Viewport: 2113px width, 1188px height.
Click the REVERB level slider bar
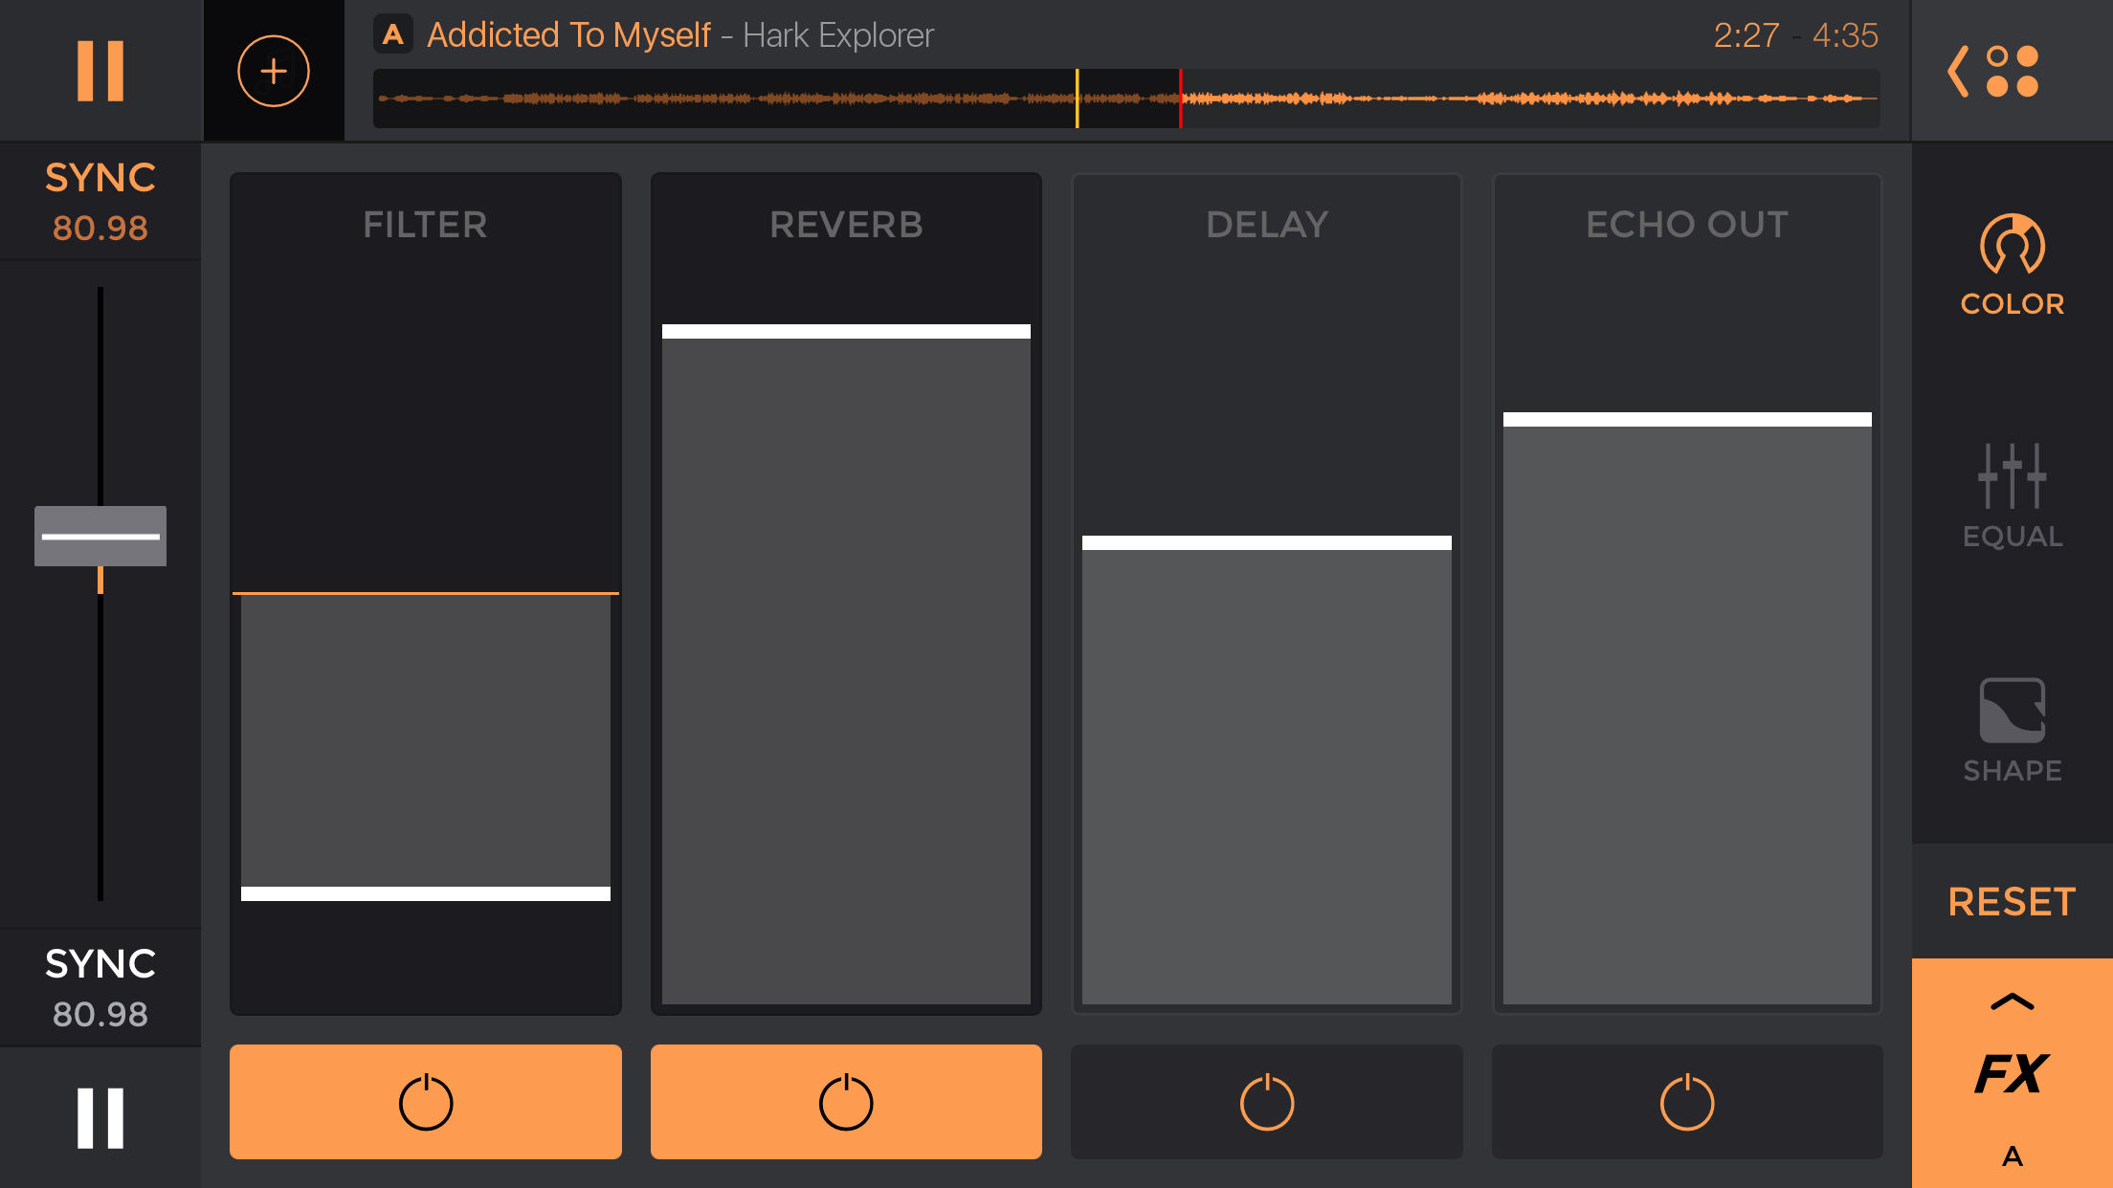click(846, 332)
